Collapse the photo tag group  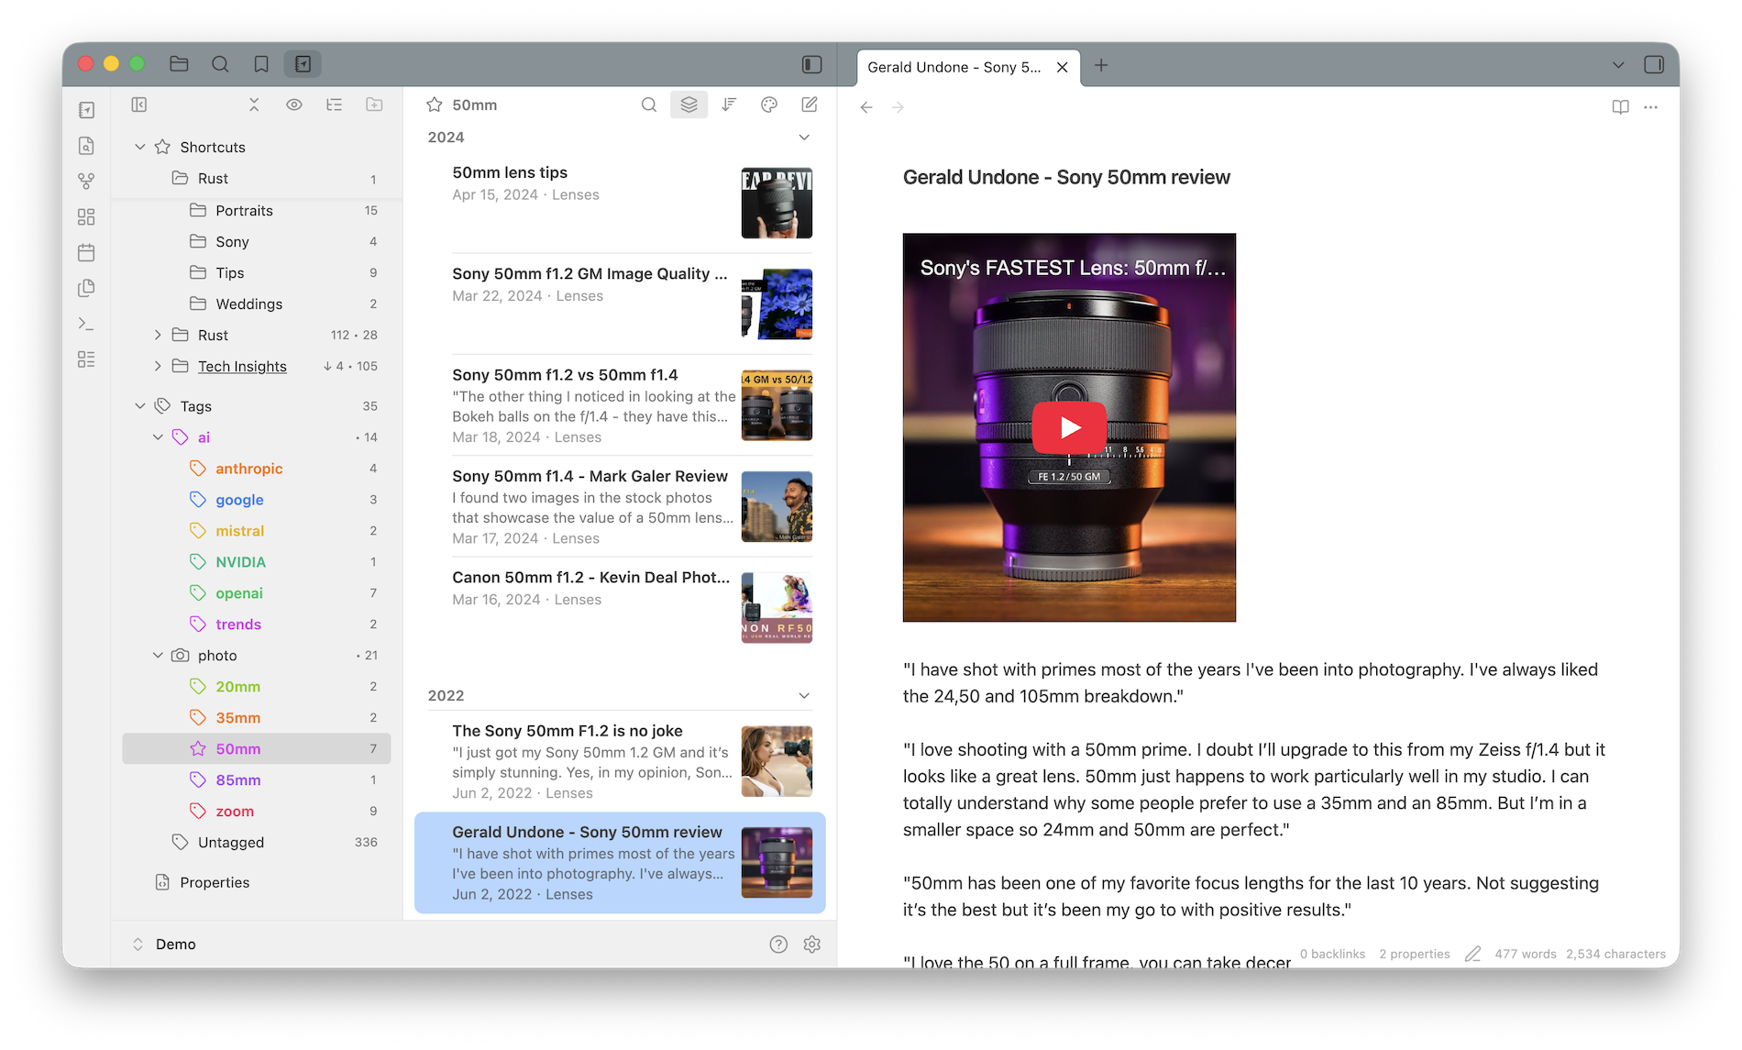pos(158,656)
